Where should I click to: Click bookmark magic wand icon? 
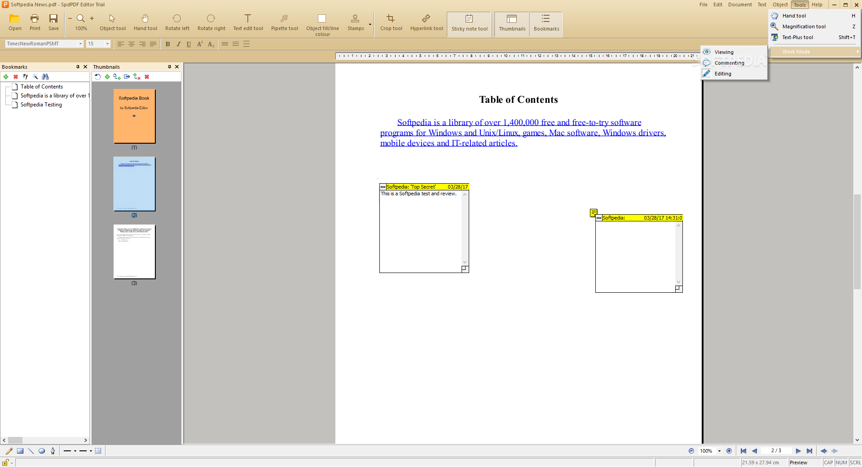coord(35,77)
